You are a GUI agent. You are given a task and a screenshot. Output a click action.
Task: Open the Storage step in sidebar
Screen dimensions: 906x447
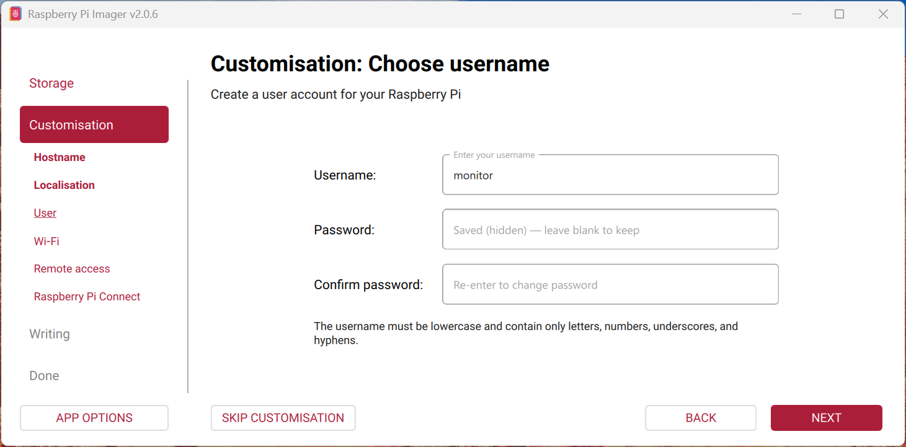[51, 83]
